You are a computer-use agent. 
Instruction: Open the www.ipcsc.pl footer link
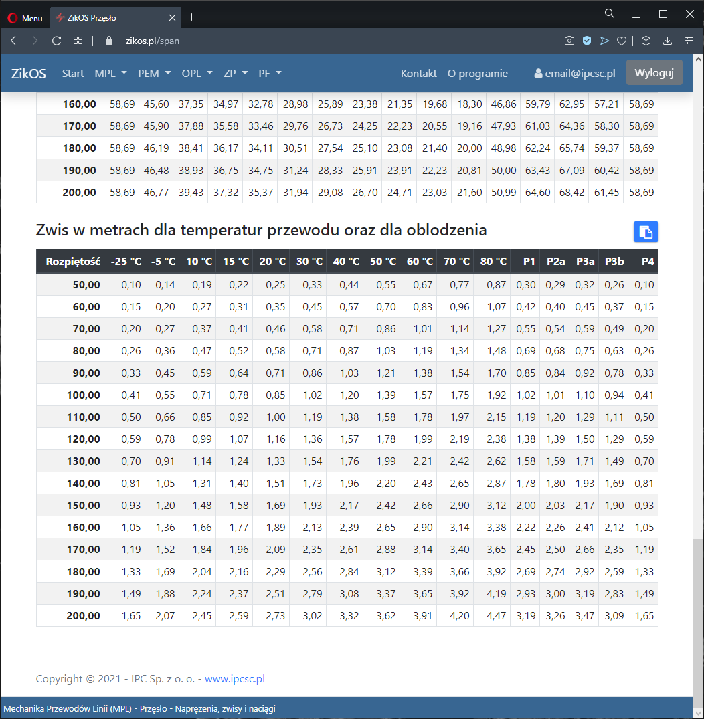235,678
